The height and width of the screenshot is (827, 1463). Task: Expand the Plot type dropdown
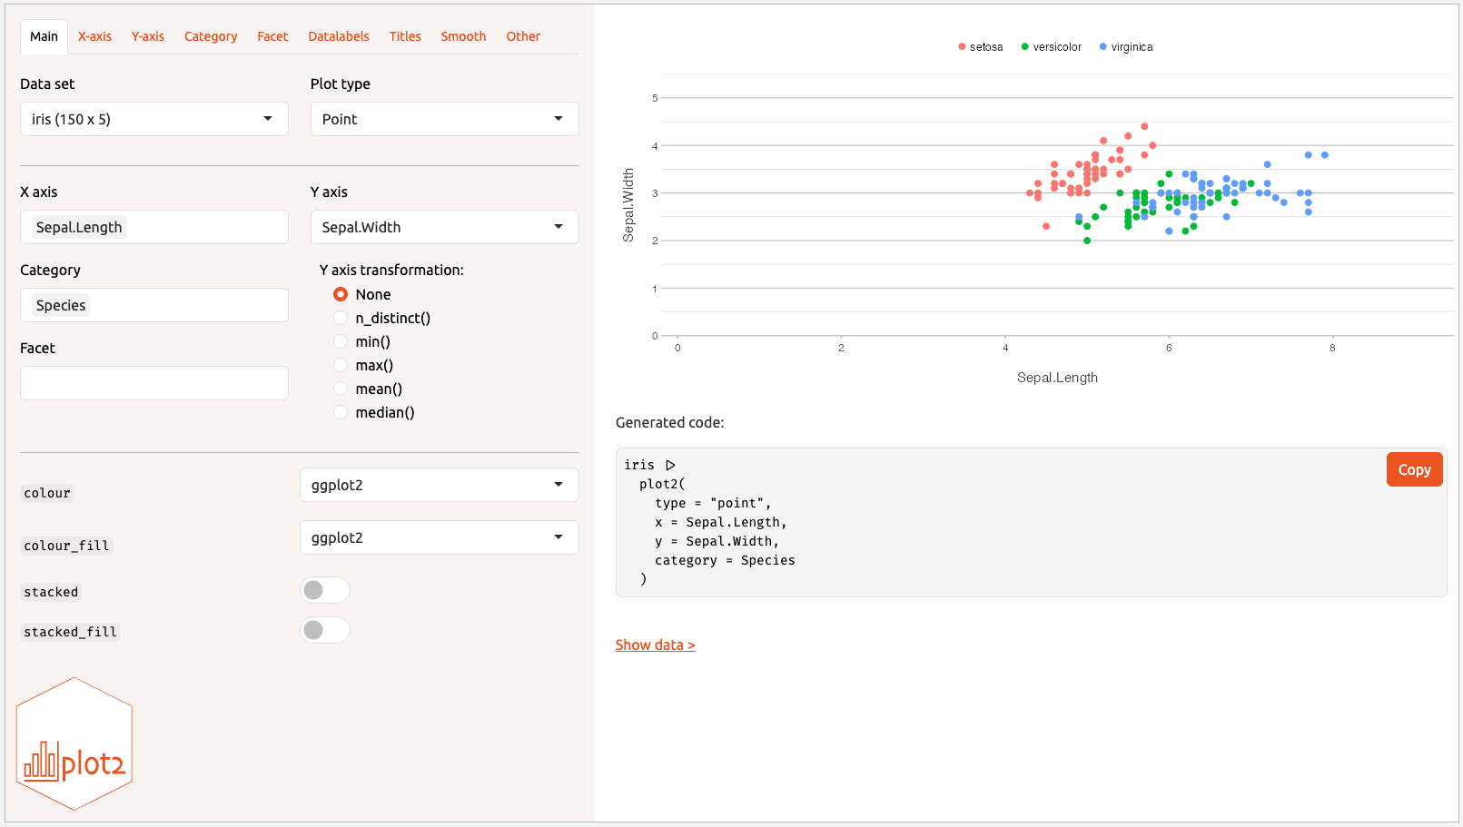point(444,119)
